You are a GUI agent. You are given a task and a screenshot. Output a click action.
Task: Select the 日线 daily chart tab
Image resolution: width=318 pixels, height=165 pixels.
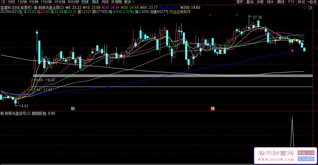(85, 2)
